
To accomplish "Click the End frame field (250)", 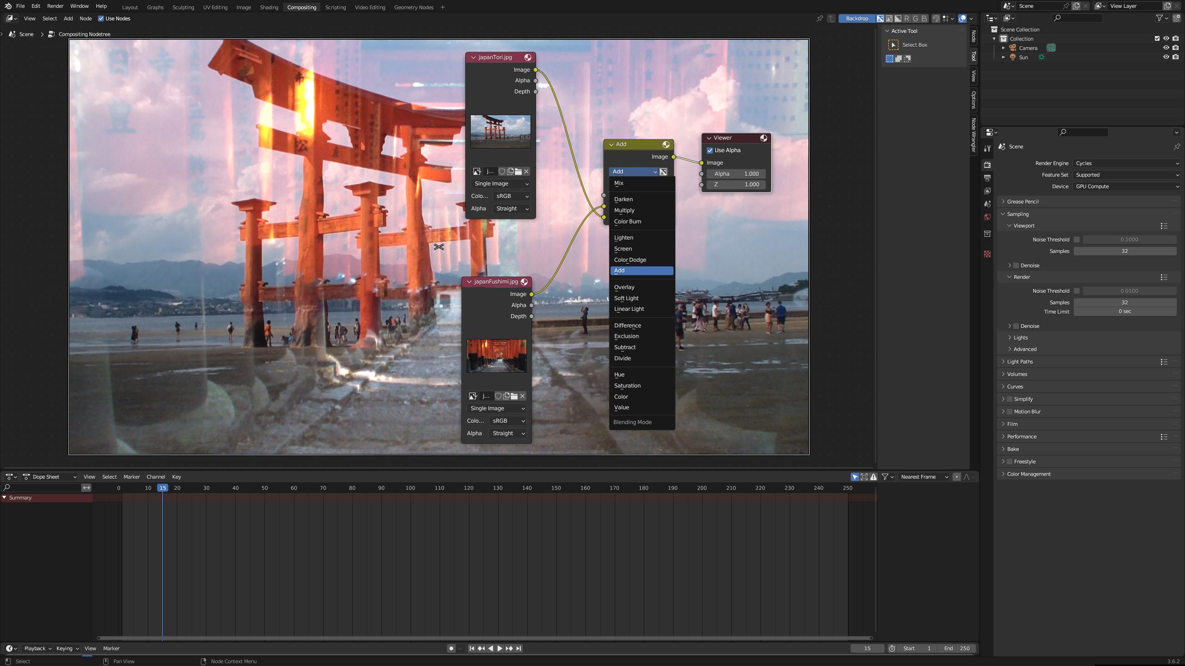I will pyautogui.click(x=957, y=648).
